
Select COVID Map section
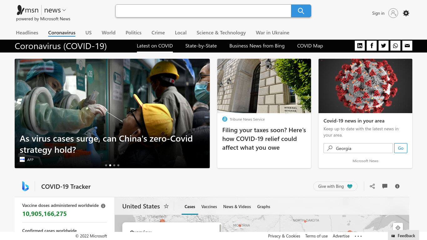tap(310, 46)
